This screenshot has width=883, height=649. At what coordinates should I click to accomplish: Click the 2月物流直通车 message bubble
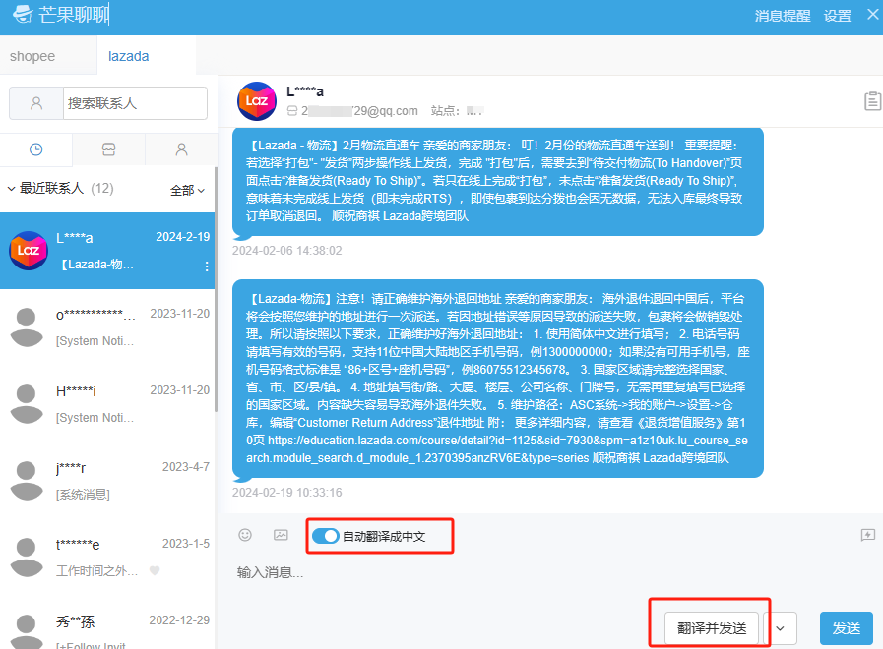click(498, 181)
